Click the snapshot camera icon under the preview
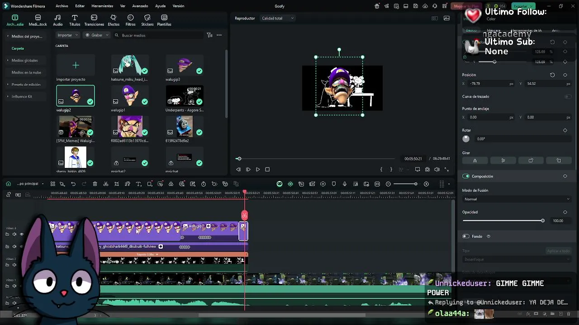Screen dimensions: 579x325 [427, 169]
